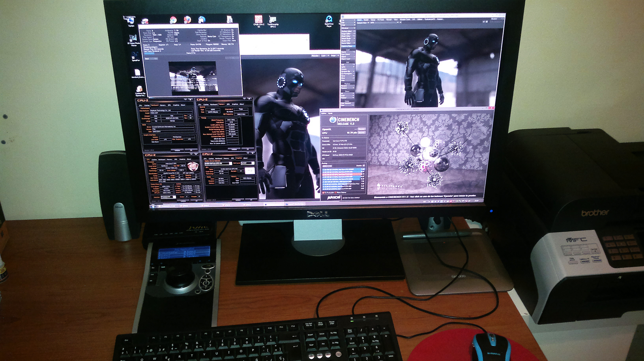Image resolution: width=644 pixels, height=361 pixels.
Task: Open the Scene Editor in LightWave
Action: (x=348, y=43)
